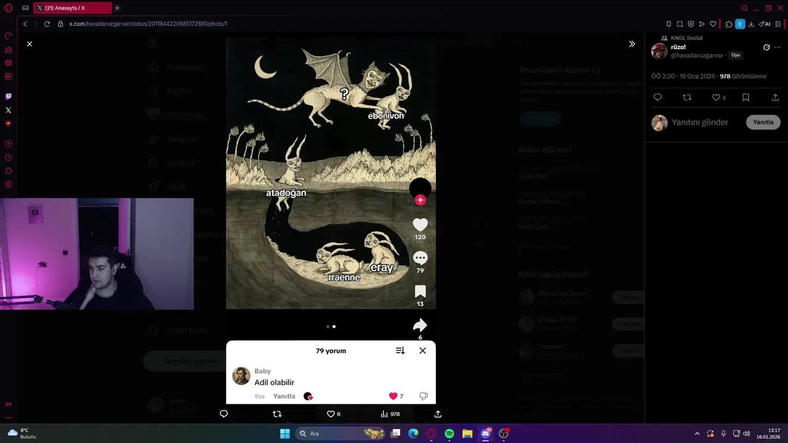Screen dimensions: 788x443
Task: Open Spotify from taskbar
Action: pos(449,434)
